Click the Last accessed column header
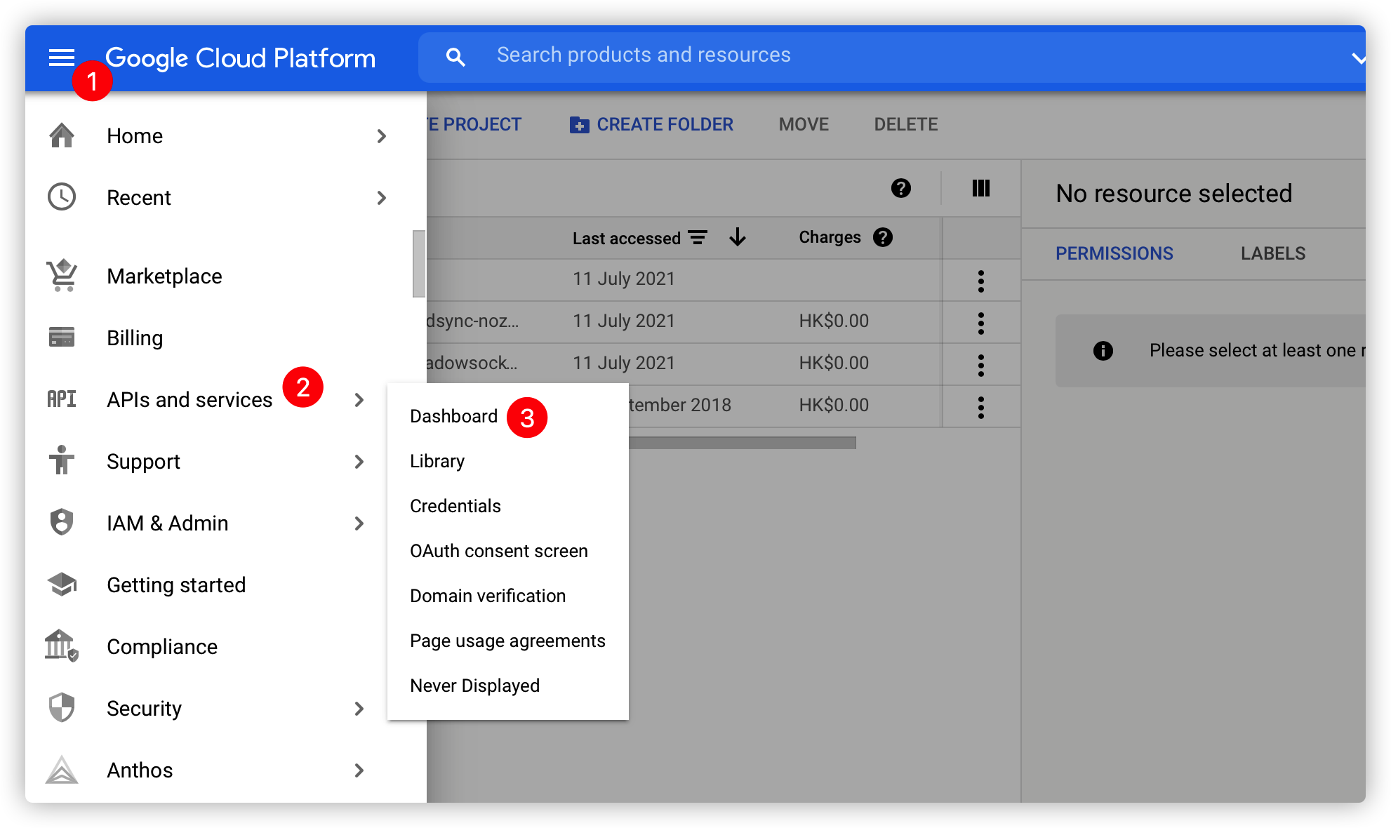 click(626, 238)
